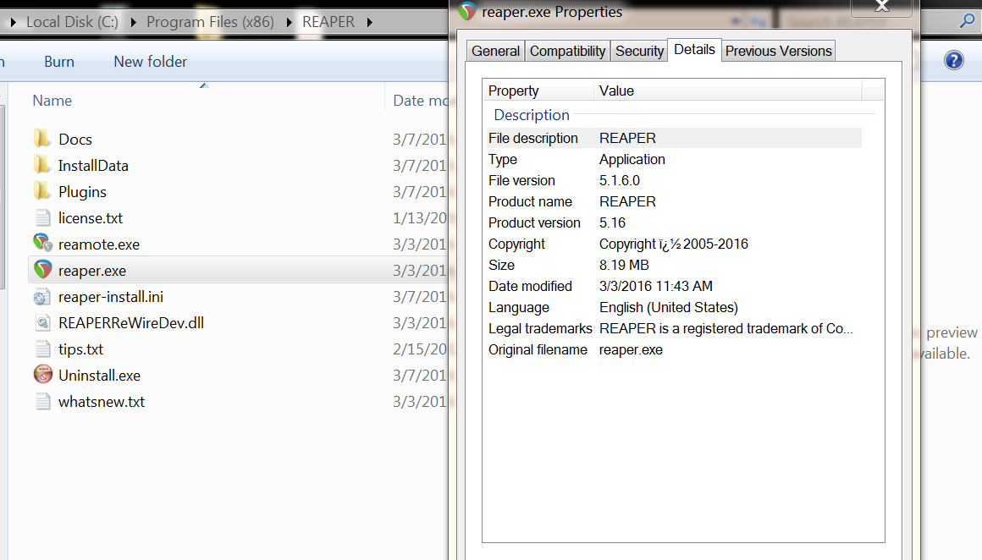
Task: Select the Copyright property row
Action: pyautogui.click(x=674, y=244)
